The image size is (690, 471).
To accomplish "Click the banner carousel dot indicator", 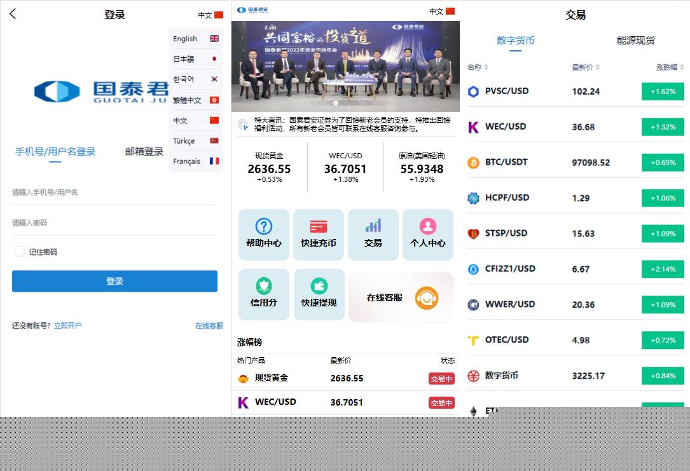I will pyautogui.click(x=336, y=104).
